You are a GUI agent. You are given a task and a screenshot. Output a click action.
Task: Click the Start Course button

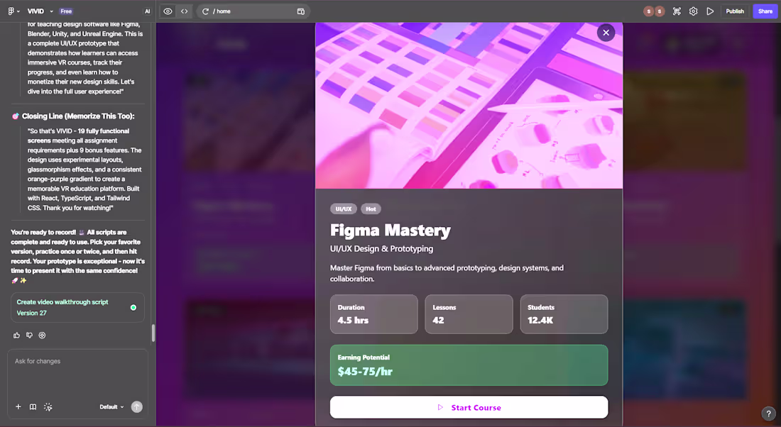tap(469, 407)
